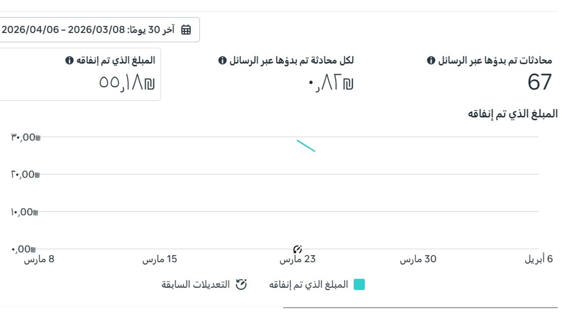
Task: Click the teal line segment on chart
Action: tap(306, 146)
